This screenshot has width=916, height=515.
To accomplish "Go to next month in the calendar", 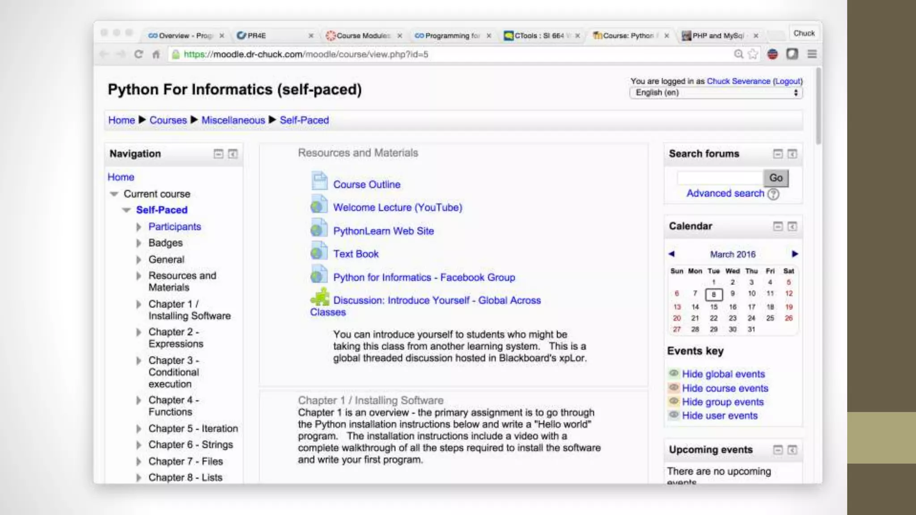I will point(794,254).
